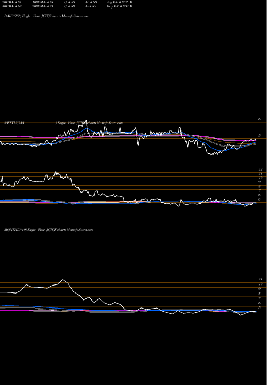
Task: Click the monthly chart axis label 9
Action: pyautogui.click(x=260, y=289)
